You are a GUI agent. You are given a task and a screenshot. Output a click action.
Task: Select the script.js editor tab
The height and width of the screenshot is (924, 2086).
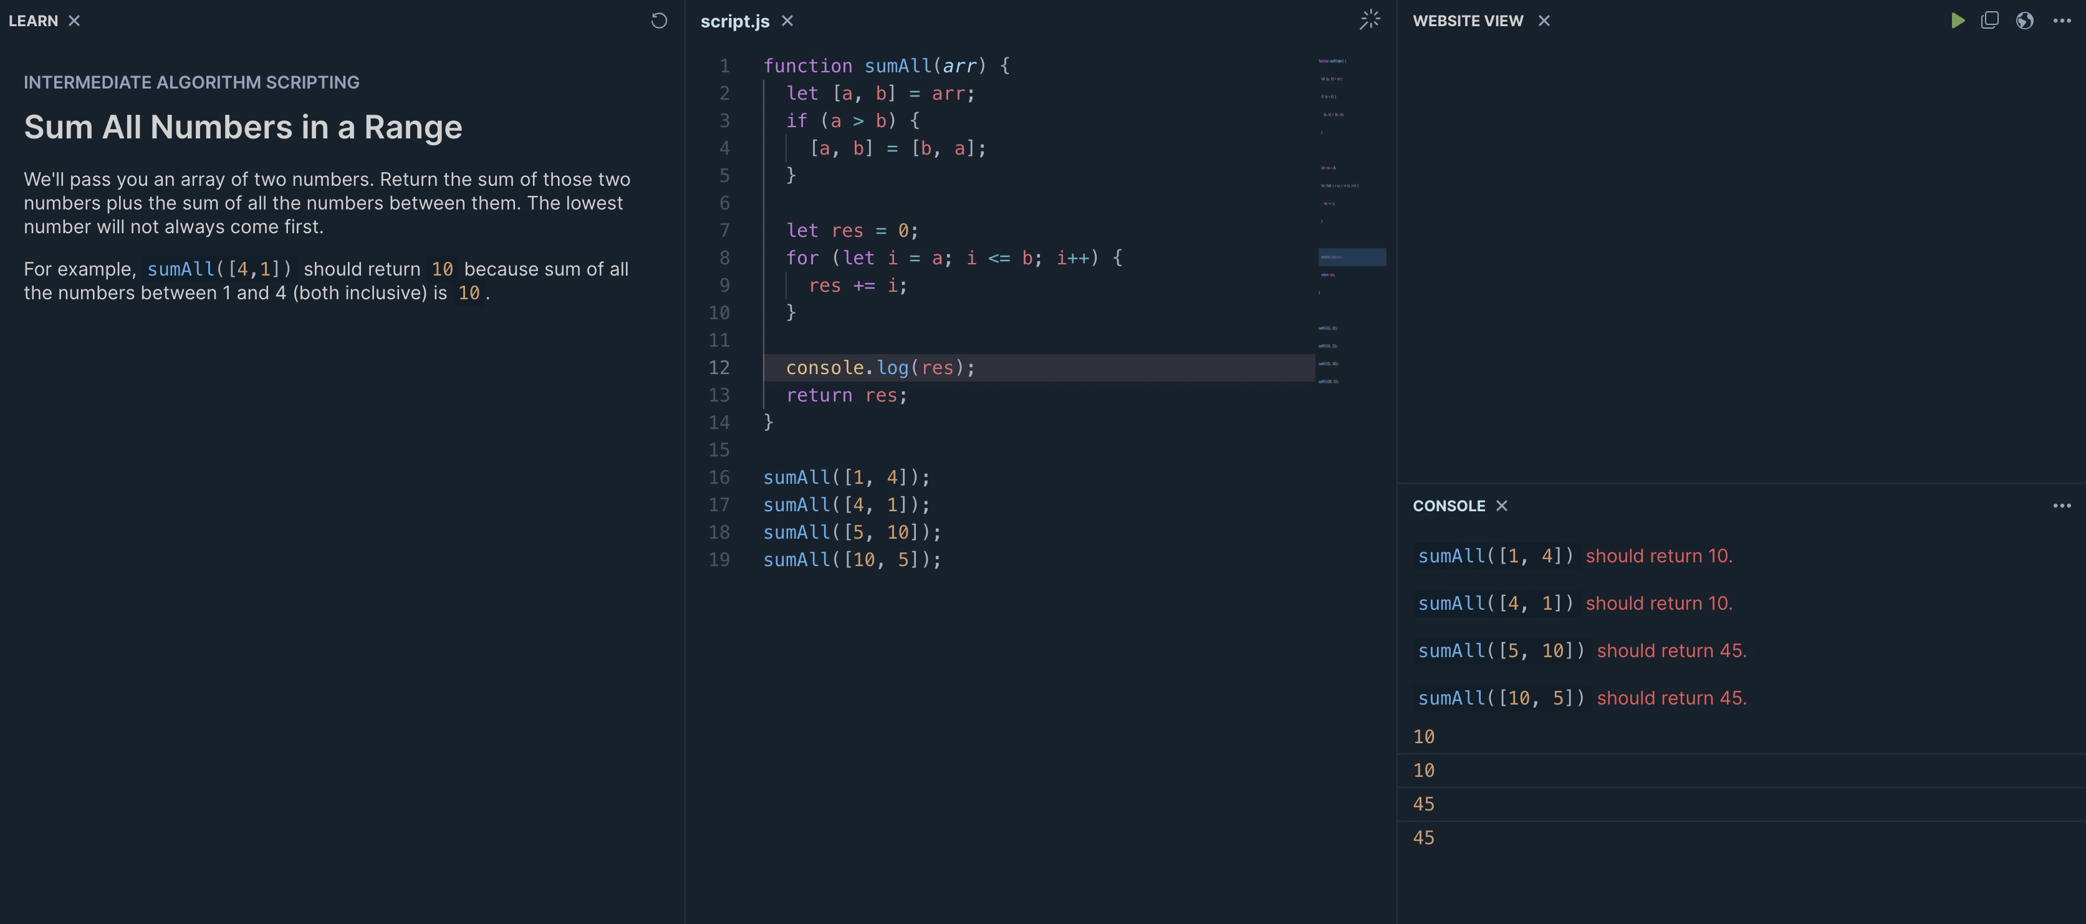point(734,21)
